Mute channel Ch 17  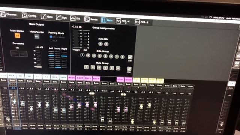[132, 127]
